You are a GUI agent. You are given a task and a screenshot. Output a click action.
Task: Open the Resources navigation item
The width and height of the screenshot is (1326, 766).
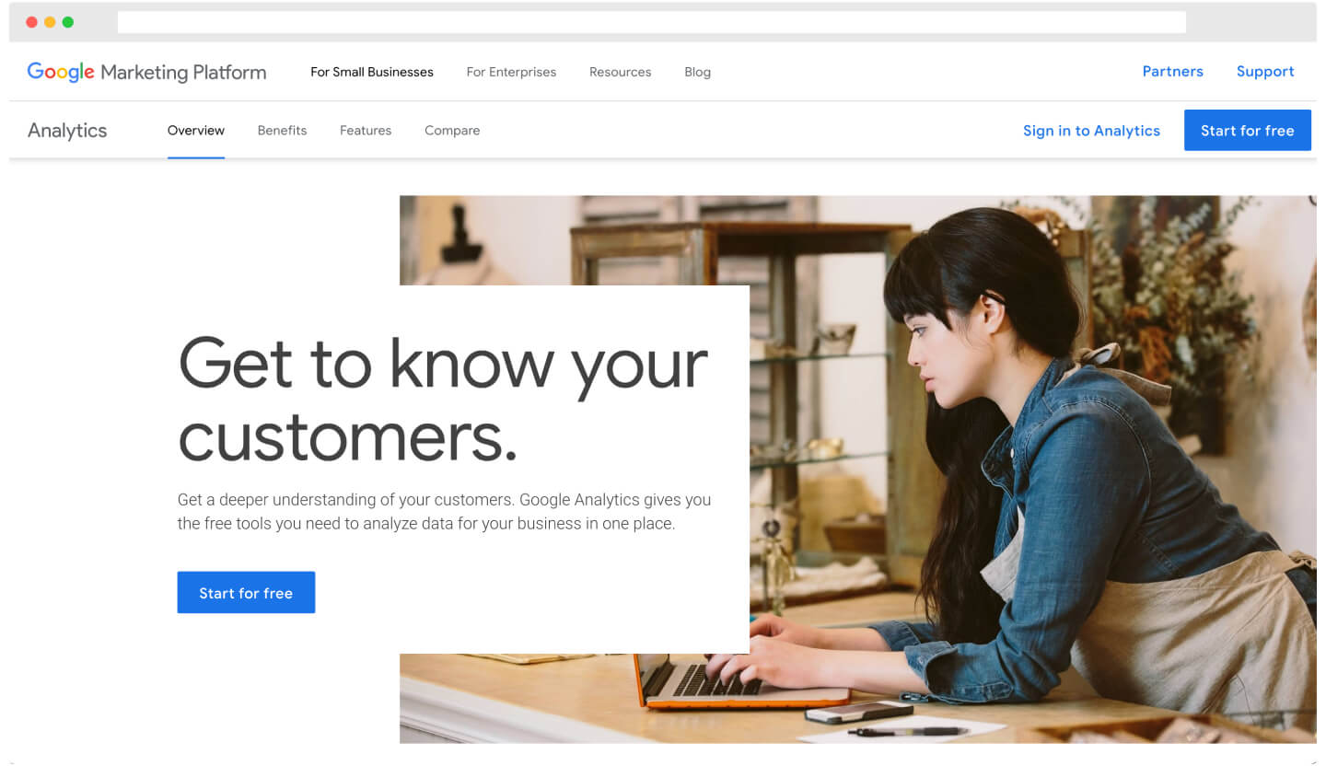(620, 72)
